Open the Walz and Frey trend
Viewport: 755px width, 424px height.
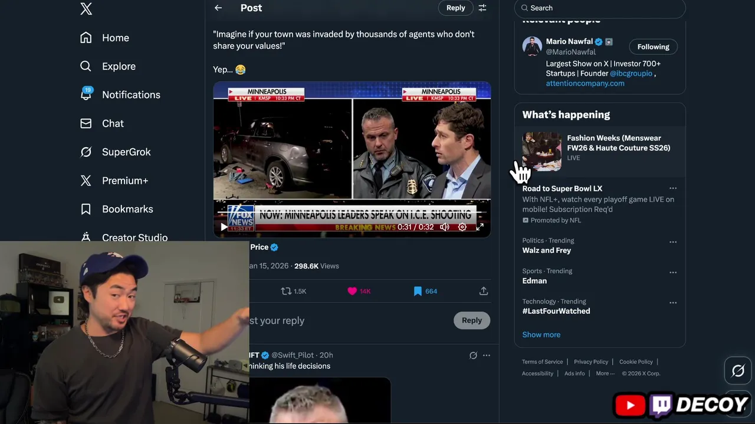[546, 250]
